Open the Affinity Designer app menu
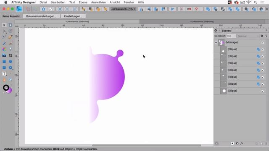The width and height of the screenshot is (269, 151). click(24, 2)
